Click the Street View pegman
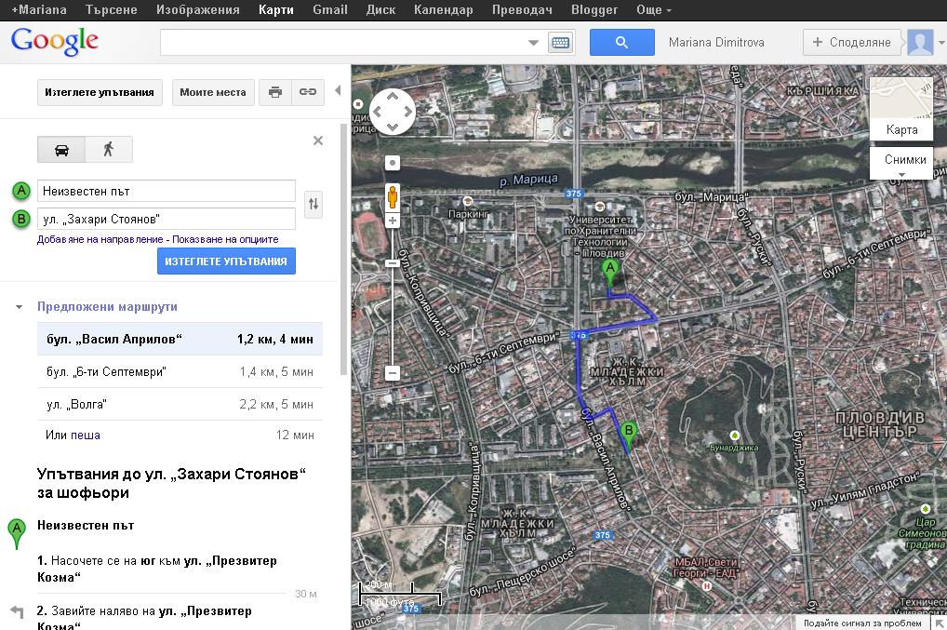 click(x=393, y=197)
